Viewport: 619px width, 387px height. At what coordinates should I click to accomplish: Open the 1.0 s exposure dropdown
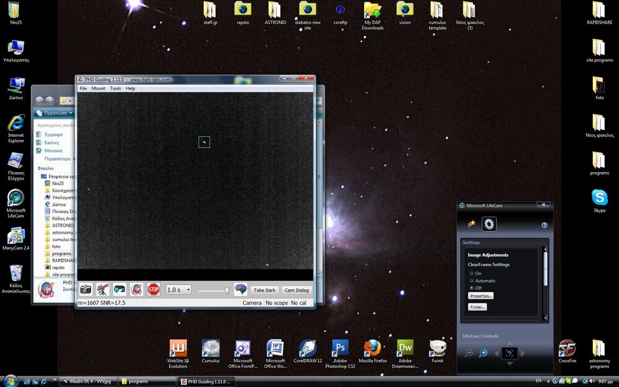[179, 290]
